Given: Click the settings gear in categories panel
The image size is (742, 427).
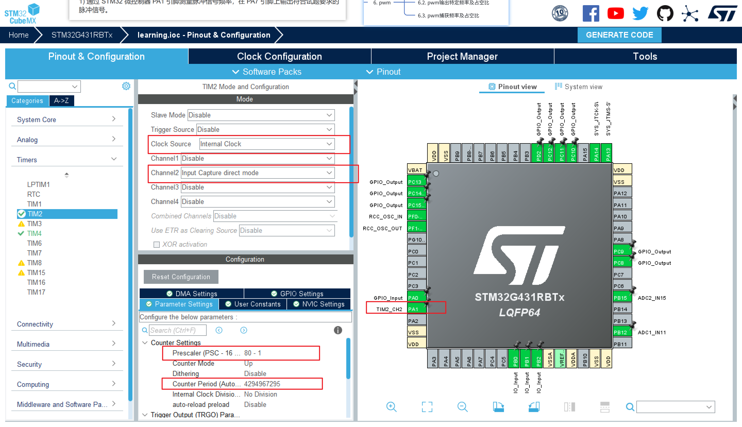Looking at the screenshot, I should [126, 86].
